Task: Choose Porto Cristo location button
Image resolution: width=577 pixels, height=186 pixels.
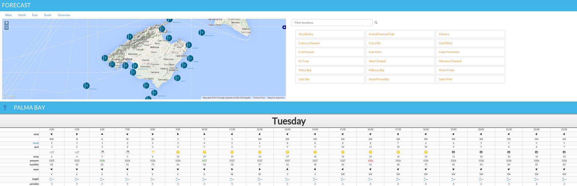Action: 471,70
